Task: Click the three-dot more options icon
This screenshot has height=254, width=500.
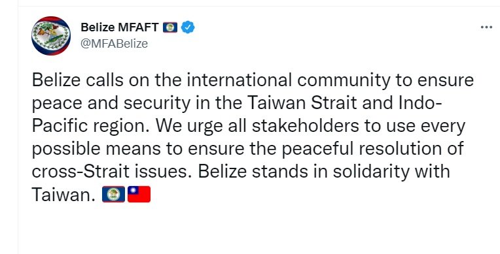Action: pyautogui.click(x=486, y=27)
